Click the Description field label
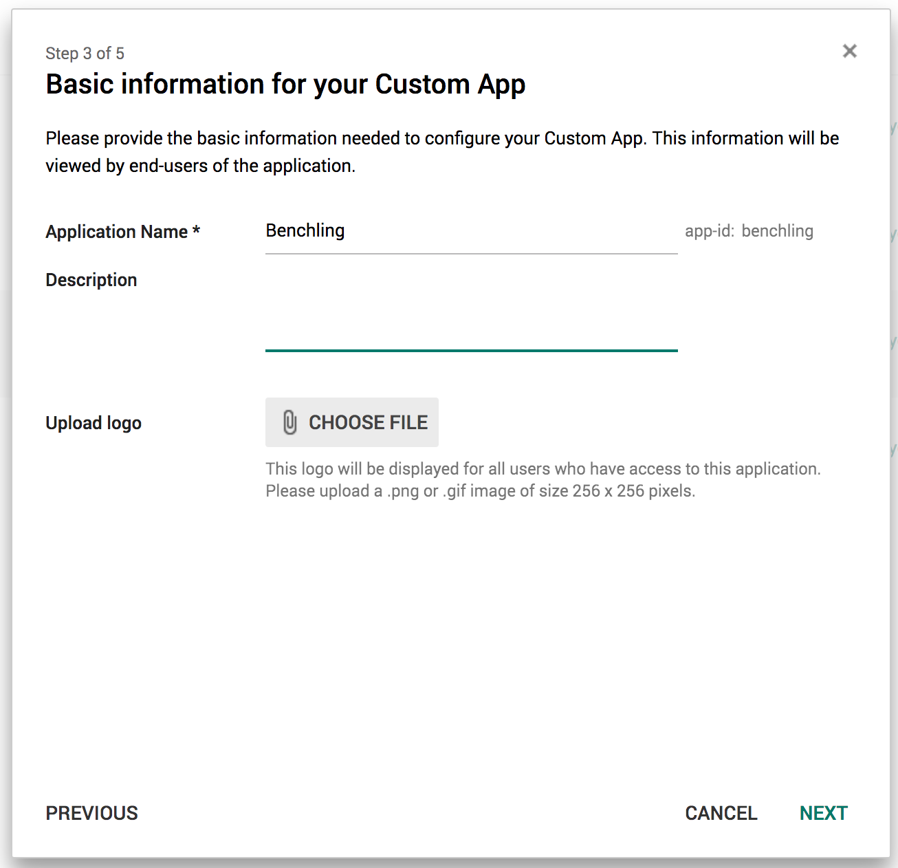 coord(91,280)
